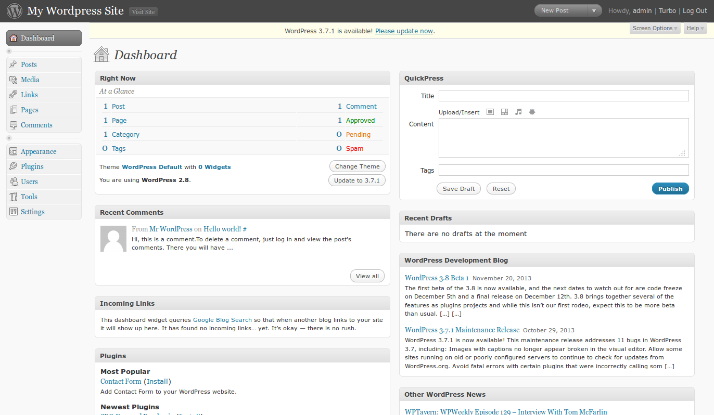This screenshot has width=714, height=415.
Task: Click the New Post button
Action: (561, 10)
